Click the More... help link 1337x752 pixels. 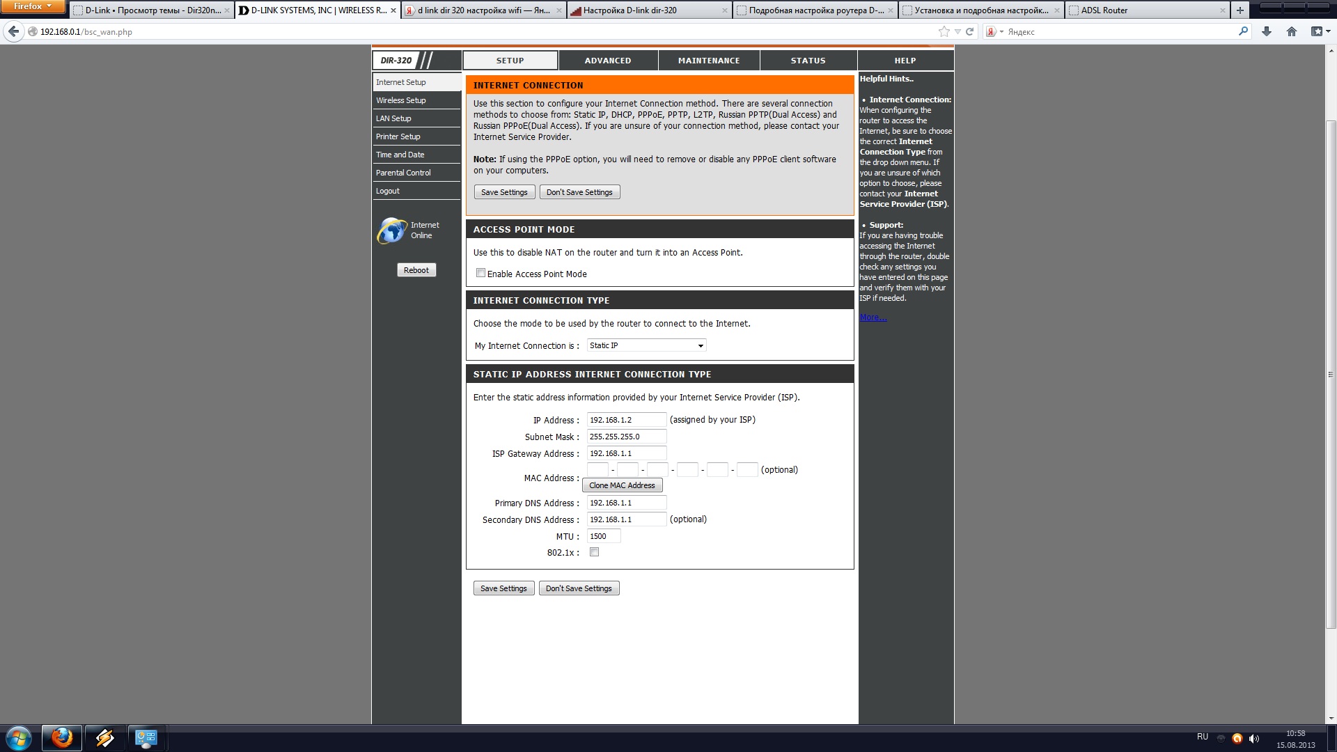coord(873,318)
